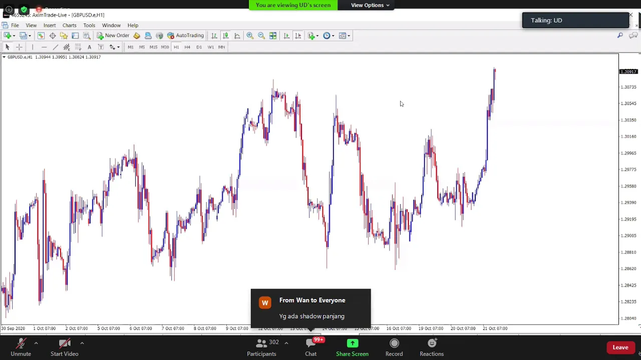Screen dimensions: 641x360
Task: Switch timeframe to M15
Action: 153,47
